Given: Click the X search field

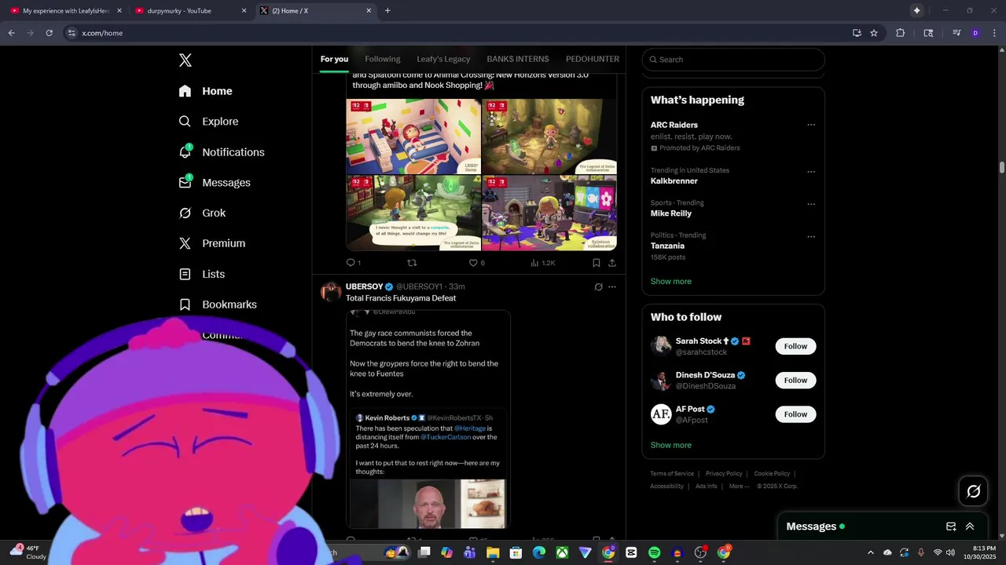Looking at the screenshot, I should coord(733,60).
